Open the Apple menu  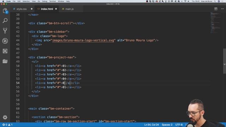(x=3, y=1)
